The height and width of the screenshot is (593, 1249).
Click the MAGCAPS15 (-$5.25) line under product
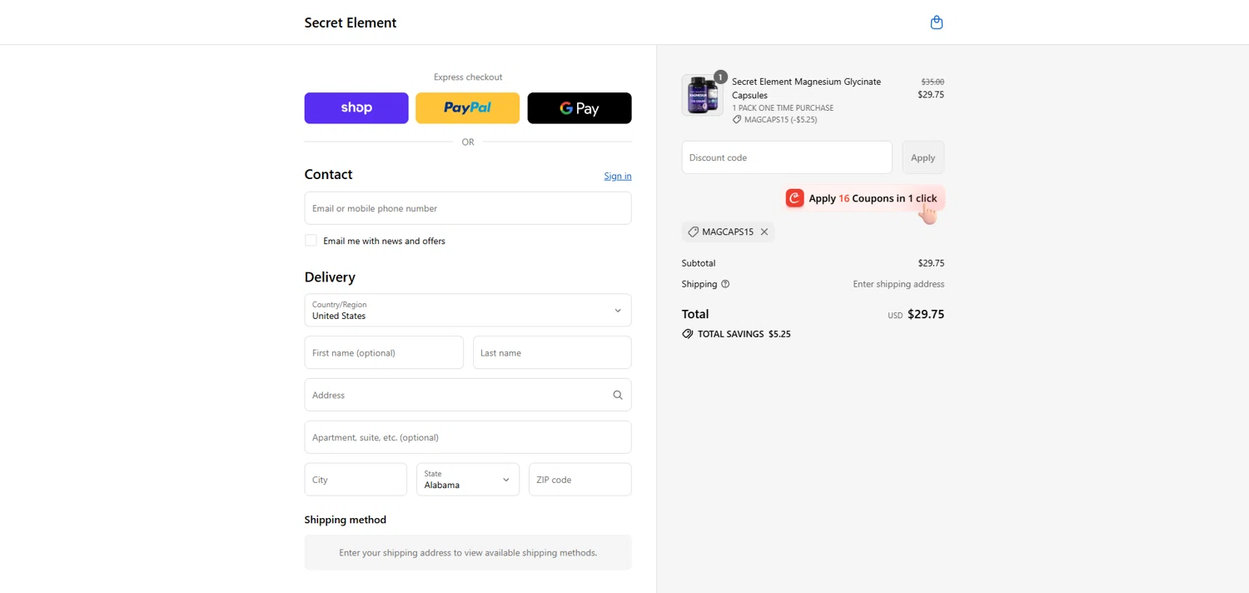tap(774, 120)
